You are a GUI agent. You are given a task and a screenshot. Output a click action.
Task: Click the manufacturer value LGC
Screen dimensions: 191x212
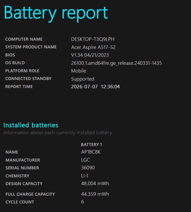pos(85,160)
